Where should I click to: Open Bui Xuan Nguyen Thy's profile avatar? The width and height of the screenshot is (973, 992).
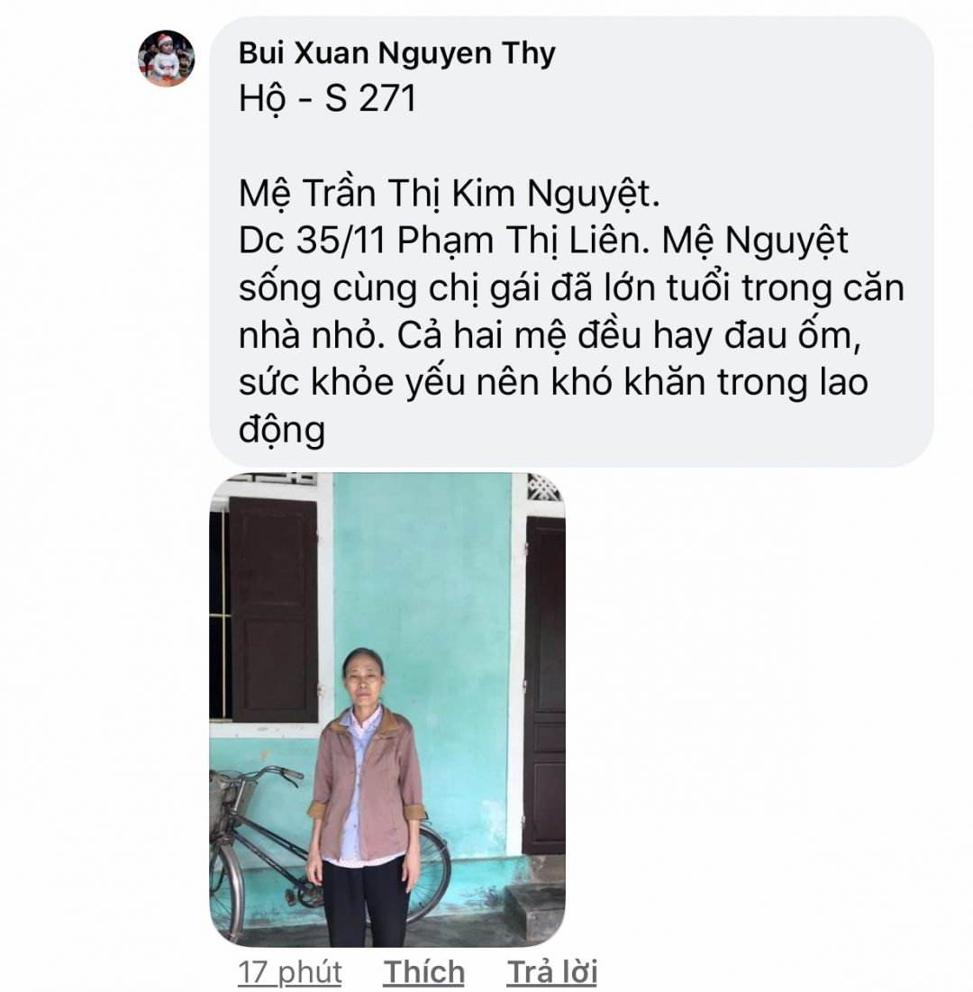tap(167, 59)
